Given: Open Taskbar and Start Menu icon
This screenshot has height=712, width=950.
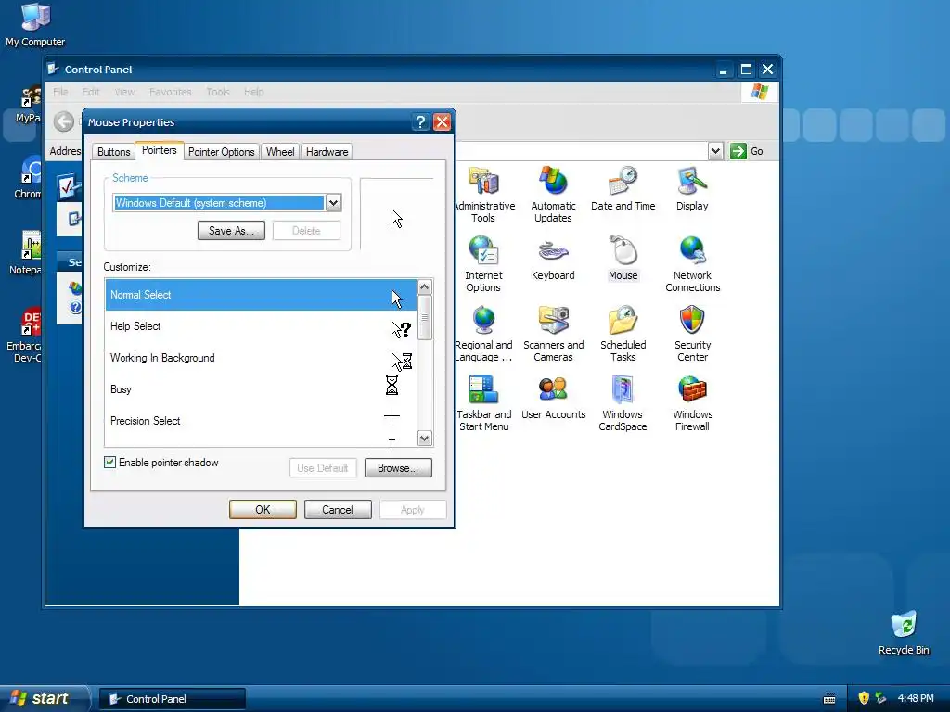Looking at the screenshot, I should 483,389.
